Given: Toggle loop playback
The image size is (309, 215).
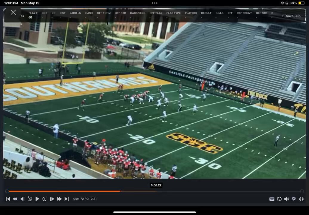Looking at the screenshot, I should coord(279,199).
